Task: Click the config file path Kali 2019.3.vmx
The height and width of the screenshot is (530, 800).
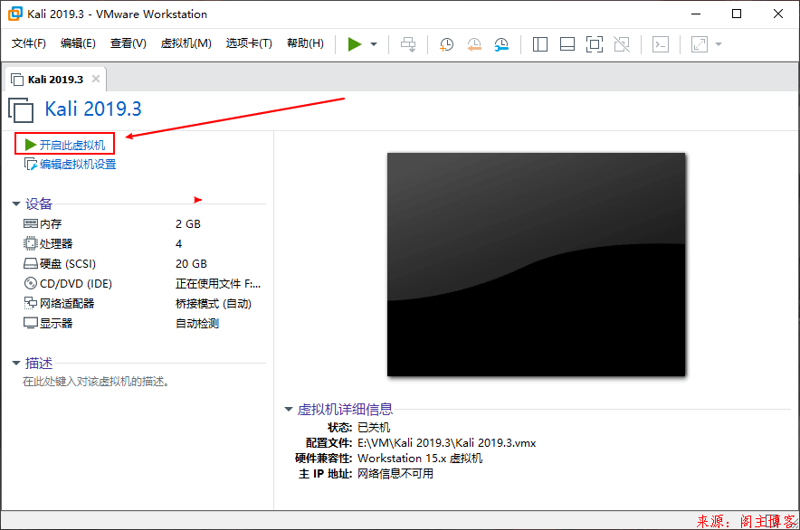Action: pos(446,443)
